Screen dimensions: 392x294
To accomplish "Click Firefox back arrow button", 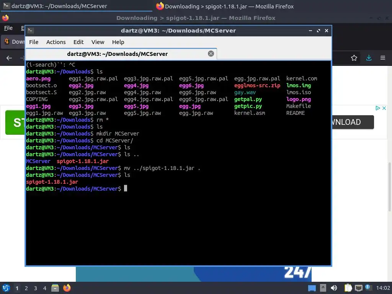I will (x=9, y=58).
